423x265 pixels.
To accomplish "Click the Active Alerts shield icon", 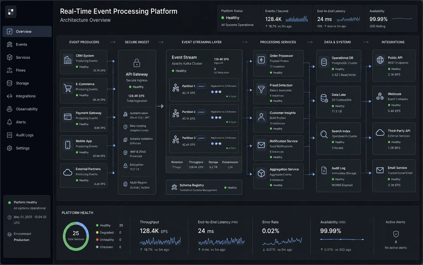I will 396,234.
